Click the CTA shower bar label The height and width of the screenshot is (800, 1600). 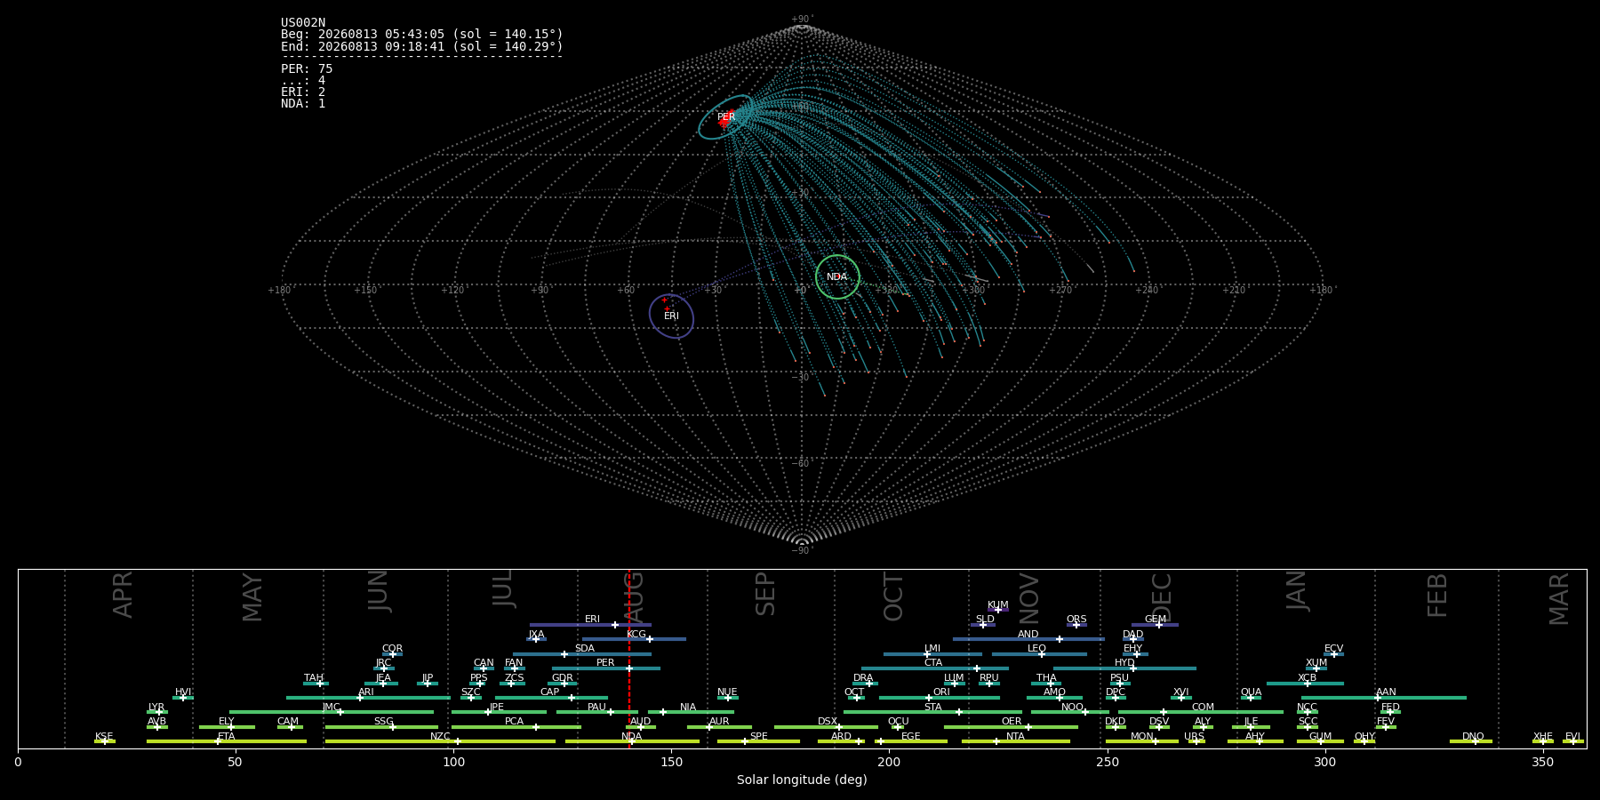933,663
